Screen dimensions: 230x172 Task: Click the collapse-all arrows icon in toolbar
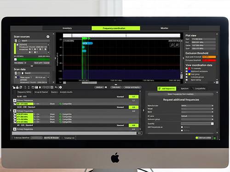click(29, 87)
